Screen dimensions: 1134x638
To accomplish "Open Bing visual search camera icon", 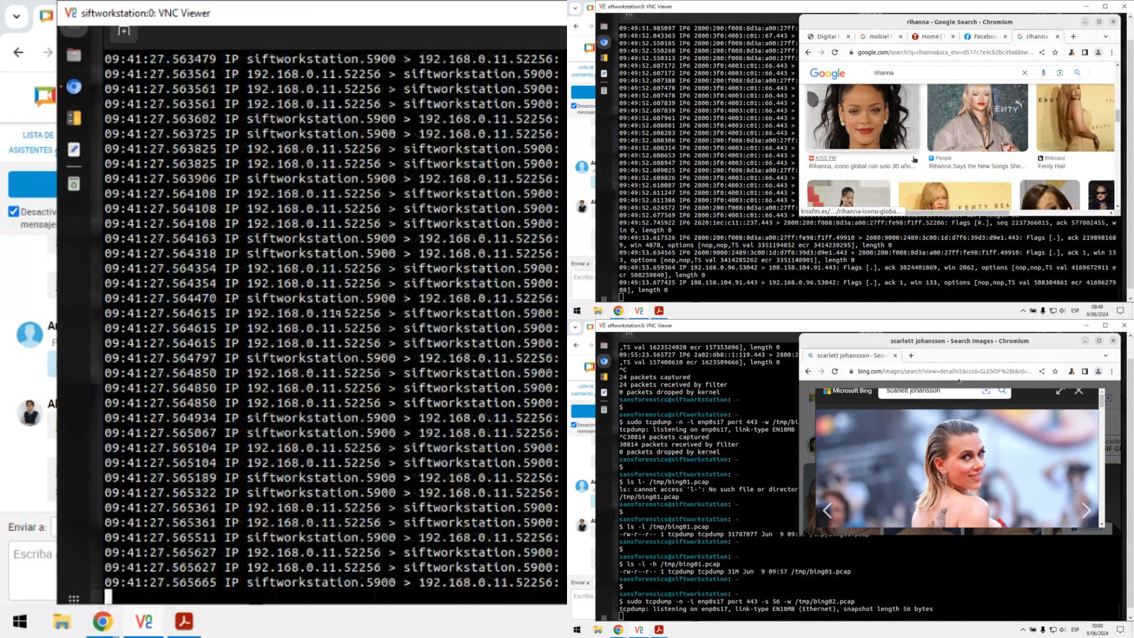I will pos(986,391).
